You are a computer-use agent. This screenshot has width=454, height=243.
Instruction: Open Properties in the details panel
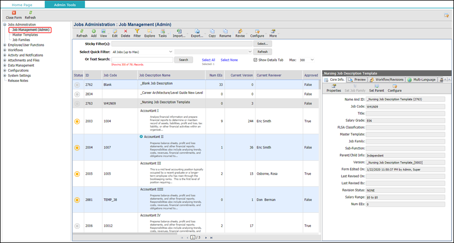(x=334, y=86)
